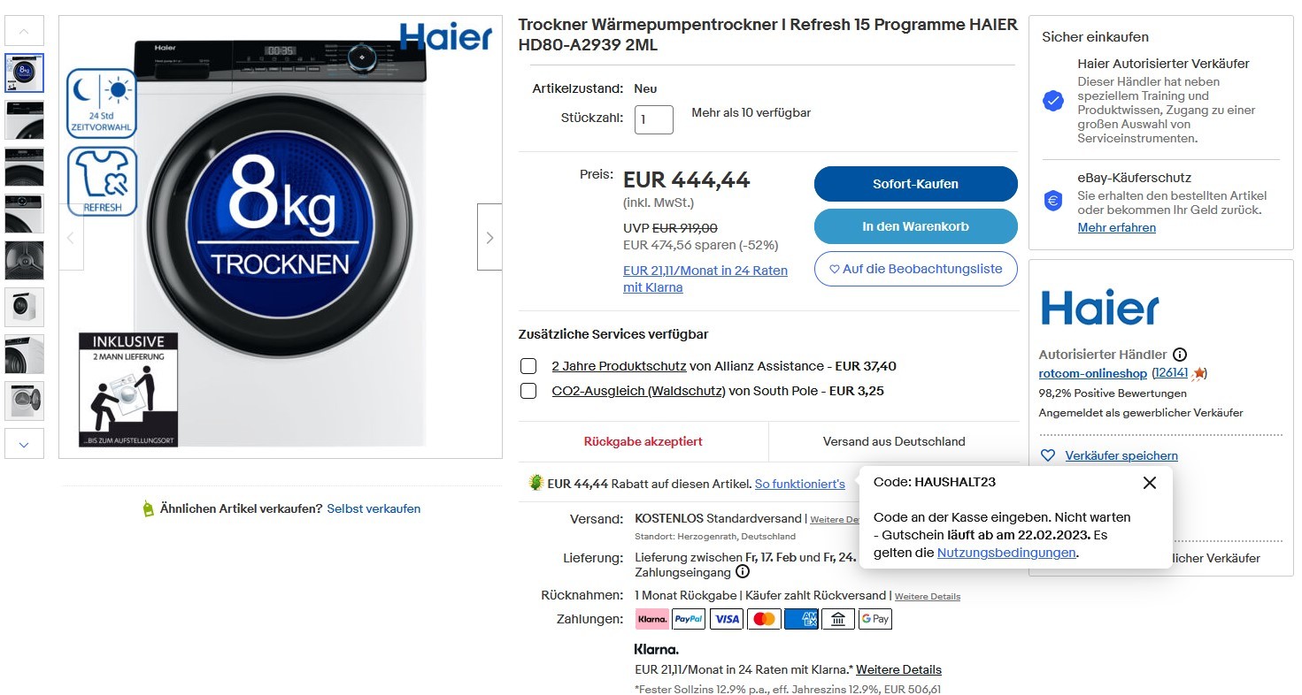
Task: Tick the CO2-Ausgleich (Waldschutz) checkbox
Action: tap(528, 391)
